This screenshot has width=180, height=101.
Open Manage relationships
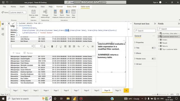(x=45, y=14)
